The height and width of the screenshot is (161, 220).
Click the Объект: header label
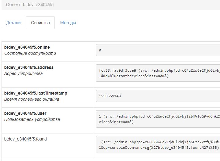[14, 5]
